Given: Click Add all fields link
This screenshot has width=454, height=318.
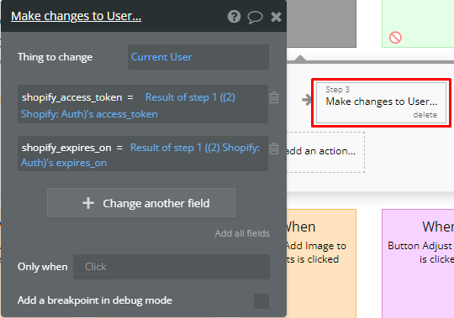Looking at the screenshot, I should (x=242, y=233).
